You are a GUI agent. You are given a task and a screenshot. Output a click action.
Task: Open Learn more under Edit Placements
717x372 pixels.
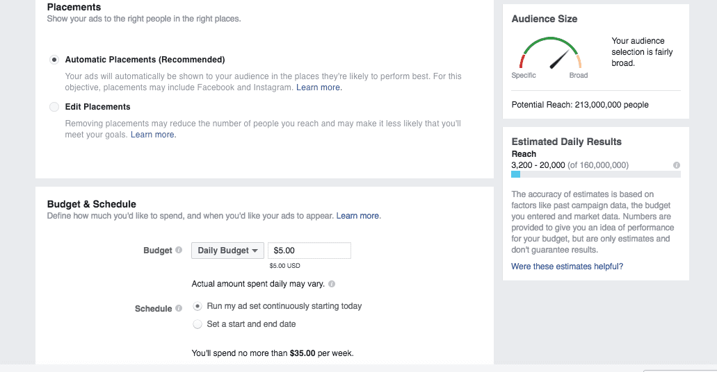[x=152, y=135]
